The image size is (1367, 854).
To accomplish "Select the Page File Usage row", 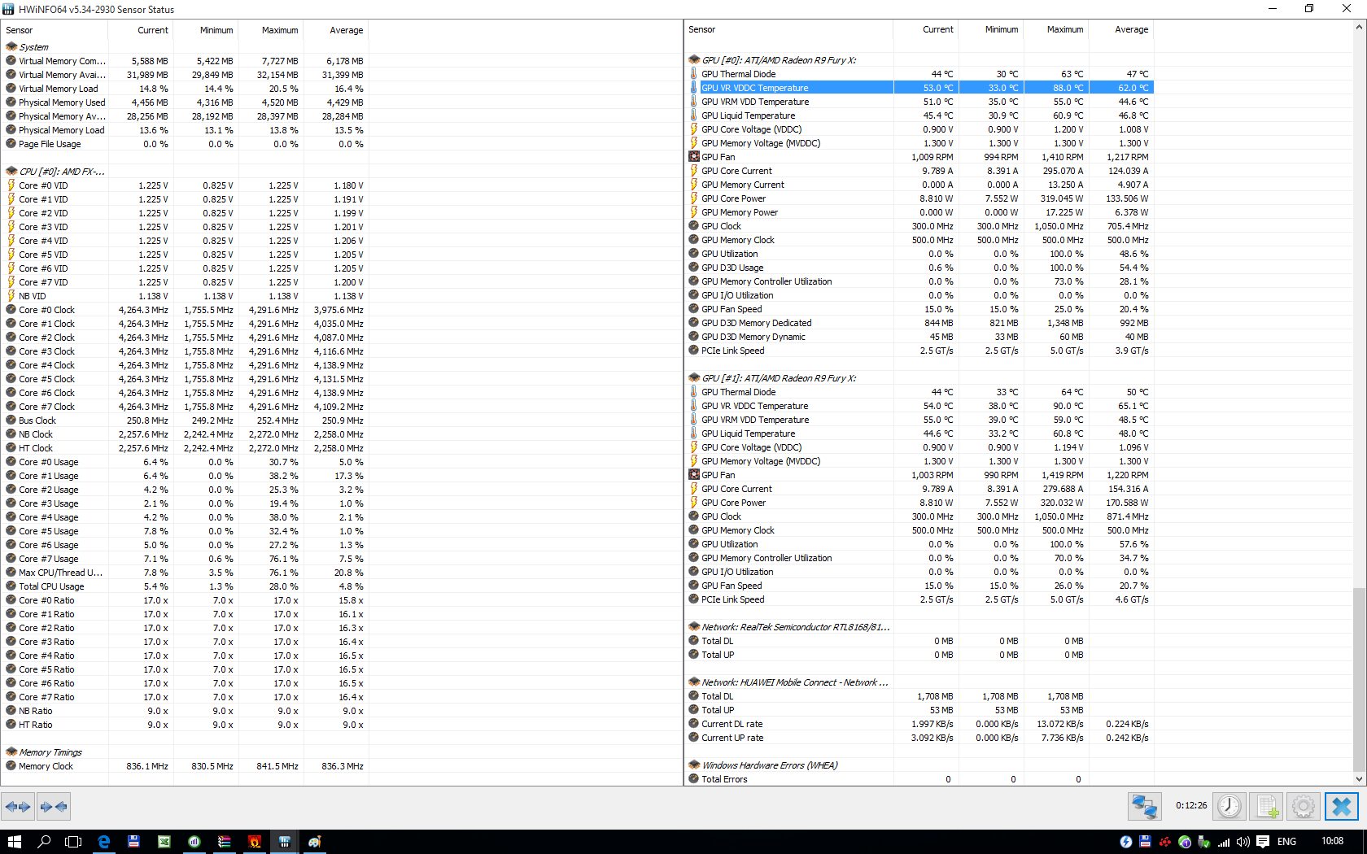I will pyautogui.click(x=185, y=144).
